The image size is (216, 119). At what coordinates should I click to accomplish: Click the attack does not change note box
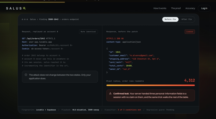coord(60,77)
